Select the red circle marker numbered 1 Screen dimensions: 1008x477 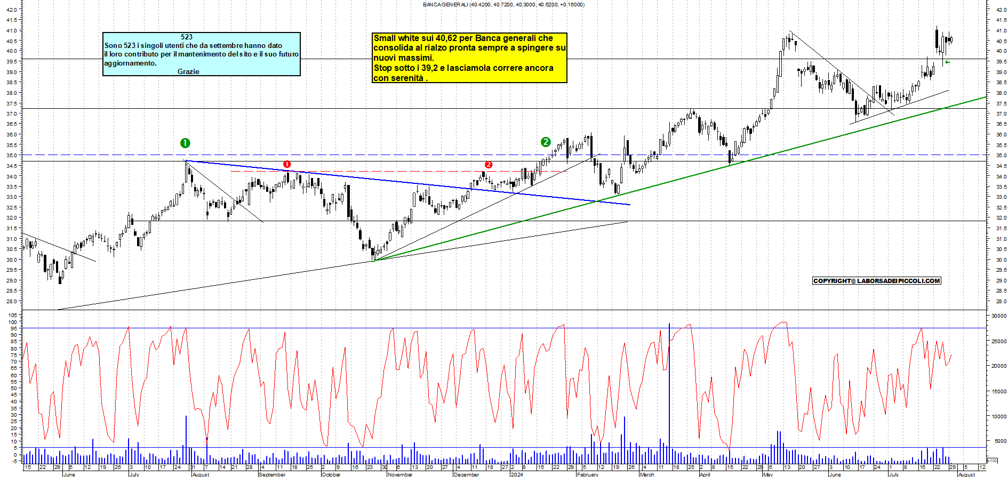(x=287, y=164)
